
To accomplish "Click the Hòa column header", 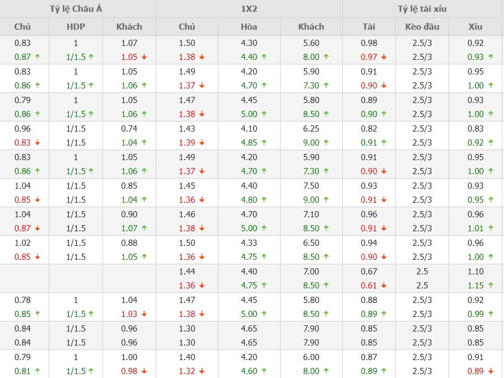I will click(x=249, y=26).
